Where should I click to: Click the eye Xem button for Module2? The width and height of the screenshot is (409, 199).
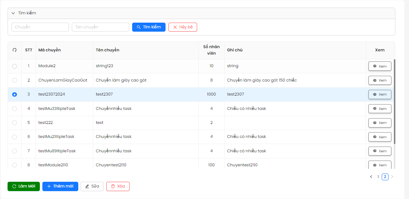(x=380, y=66)
